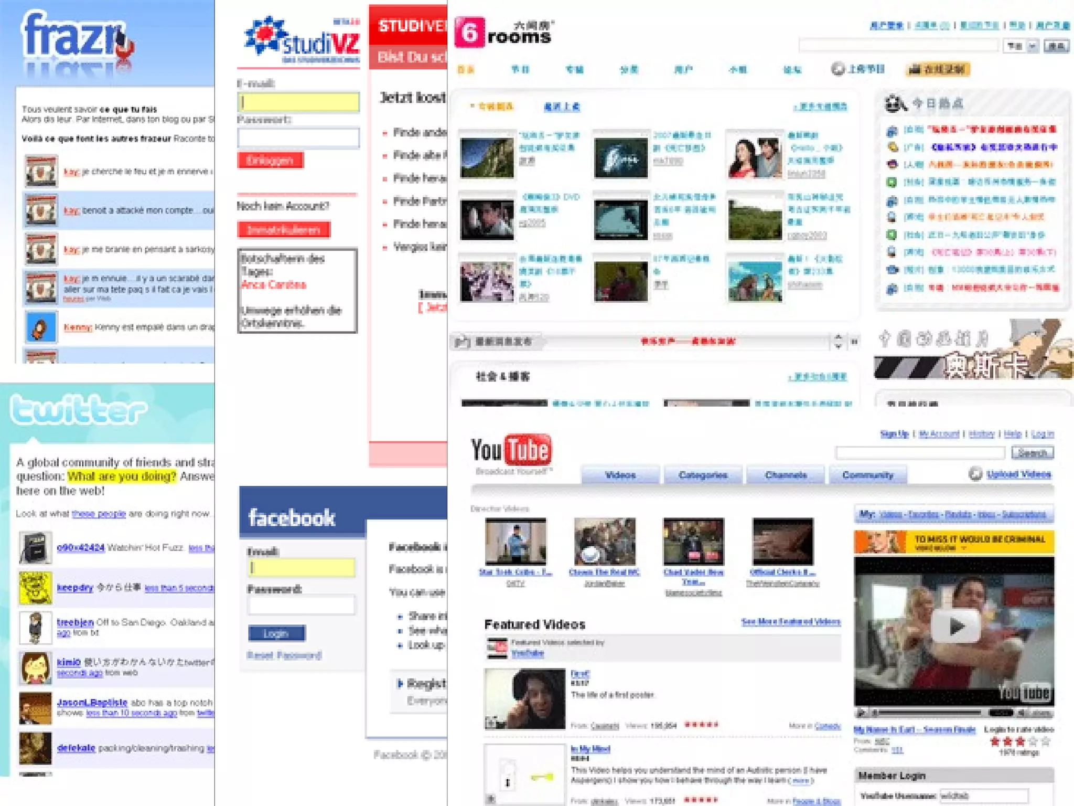The image size is (1074, 806).
Task: Switch to the YouTube Channels tab
Action: pyautogui.click(x=786, y=475)
